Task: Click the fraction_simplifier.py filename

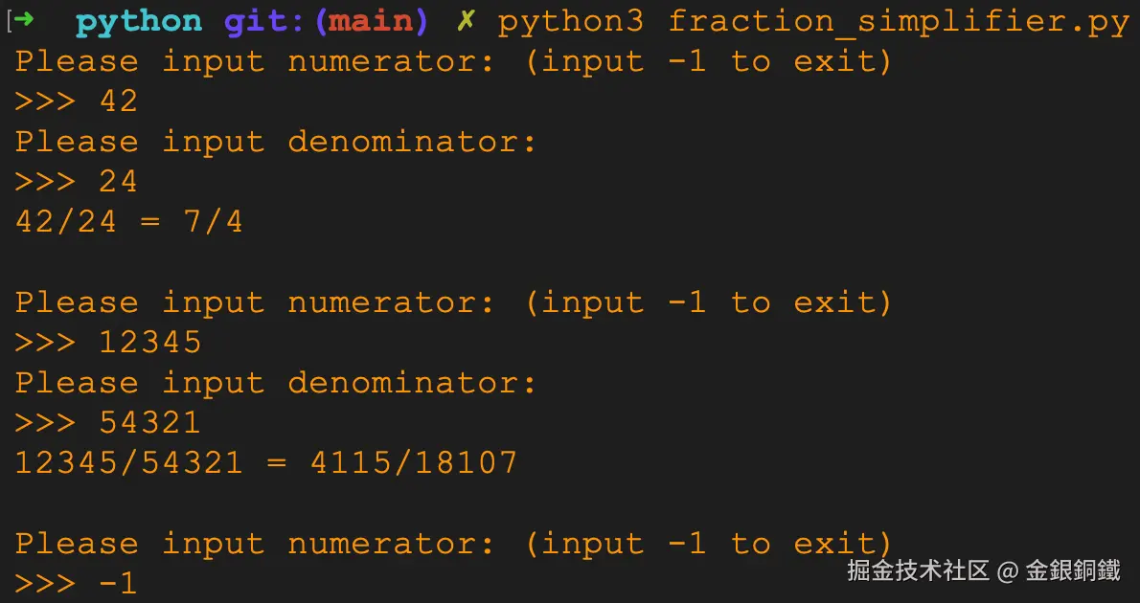Action: (x=899, y=23)
